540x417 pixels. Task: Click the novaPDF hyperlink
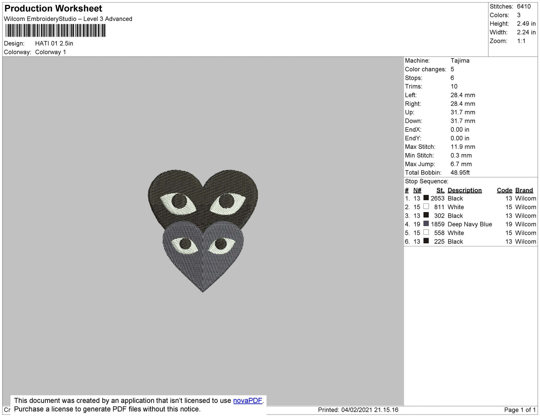tap(248, 401)
